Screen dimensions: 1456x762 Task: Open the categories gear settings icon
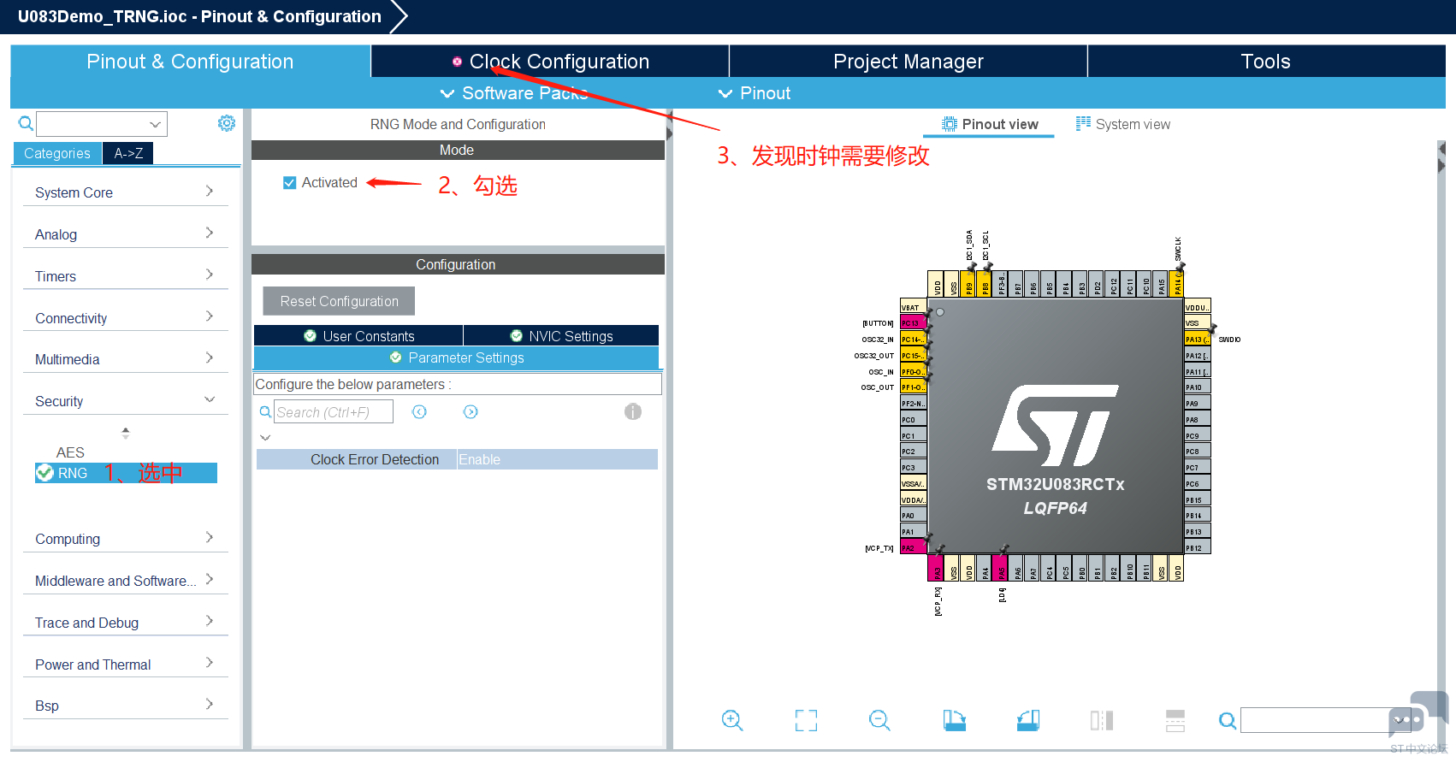pos(227,123)
